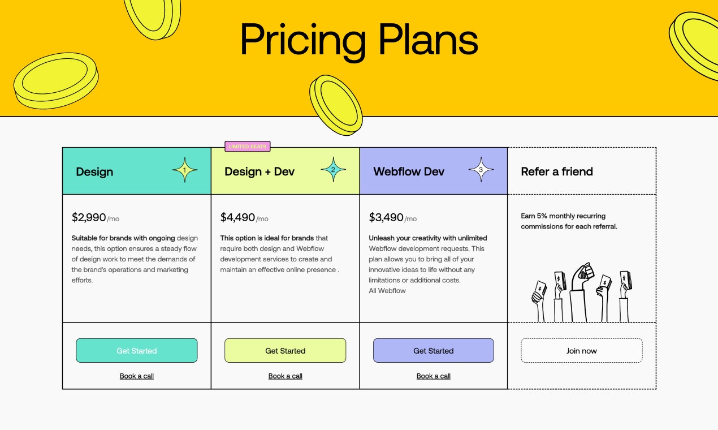
Task: Click the star icon numbered 2
Action: click(x=333, y=170)
